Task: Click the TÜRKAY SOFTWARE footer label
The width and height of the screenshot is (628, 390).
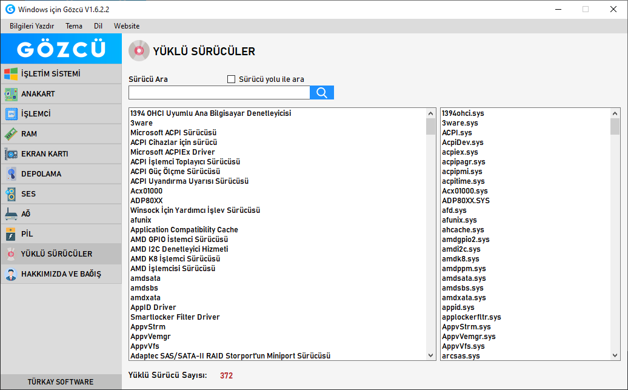Action: [x=61, y=382]
